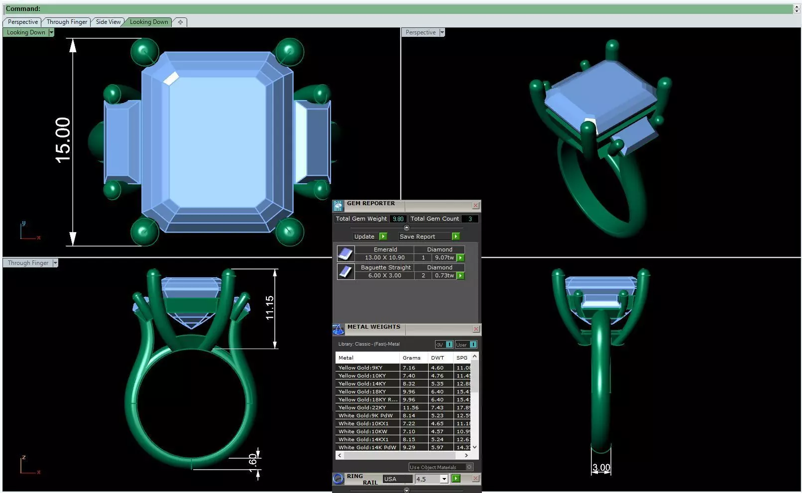The width and height of the screenshot is (802, 493).
Task: Click the Metal Weights vertical scrollbar thumb
Action: pyautogui.click(x=474, y=376)
